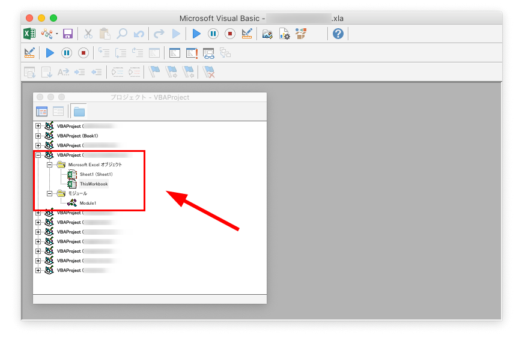Click the Undo arrow icon
Image resolution: width=522 pixels, height=344 pixels.
139,34
